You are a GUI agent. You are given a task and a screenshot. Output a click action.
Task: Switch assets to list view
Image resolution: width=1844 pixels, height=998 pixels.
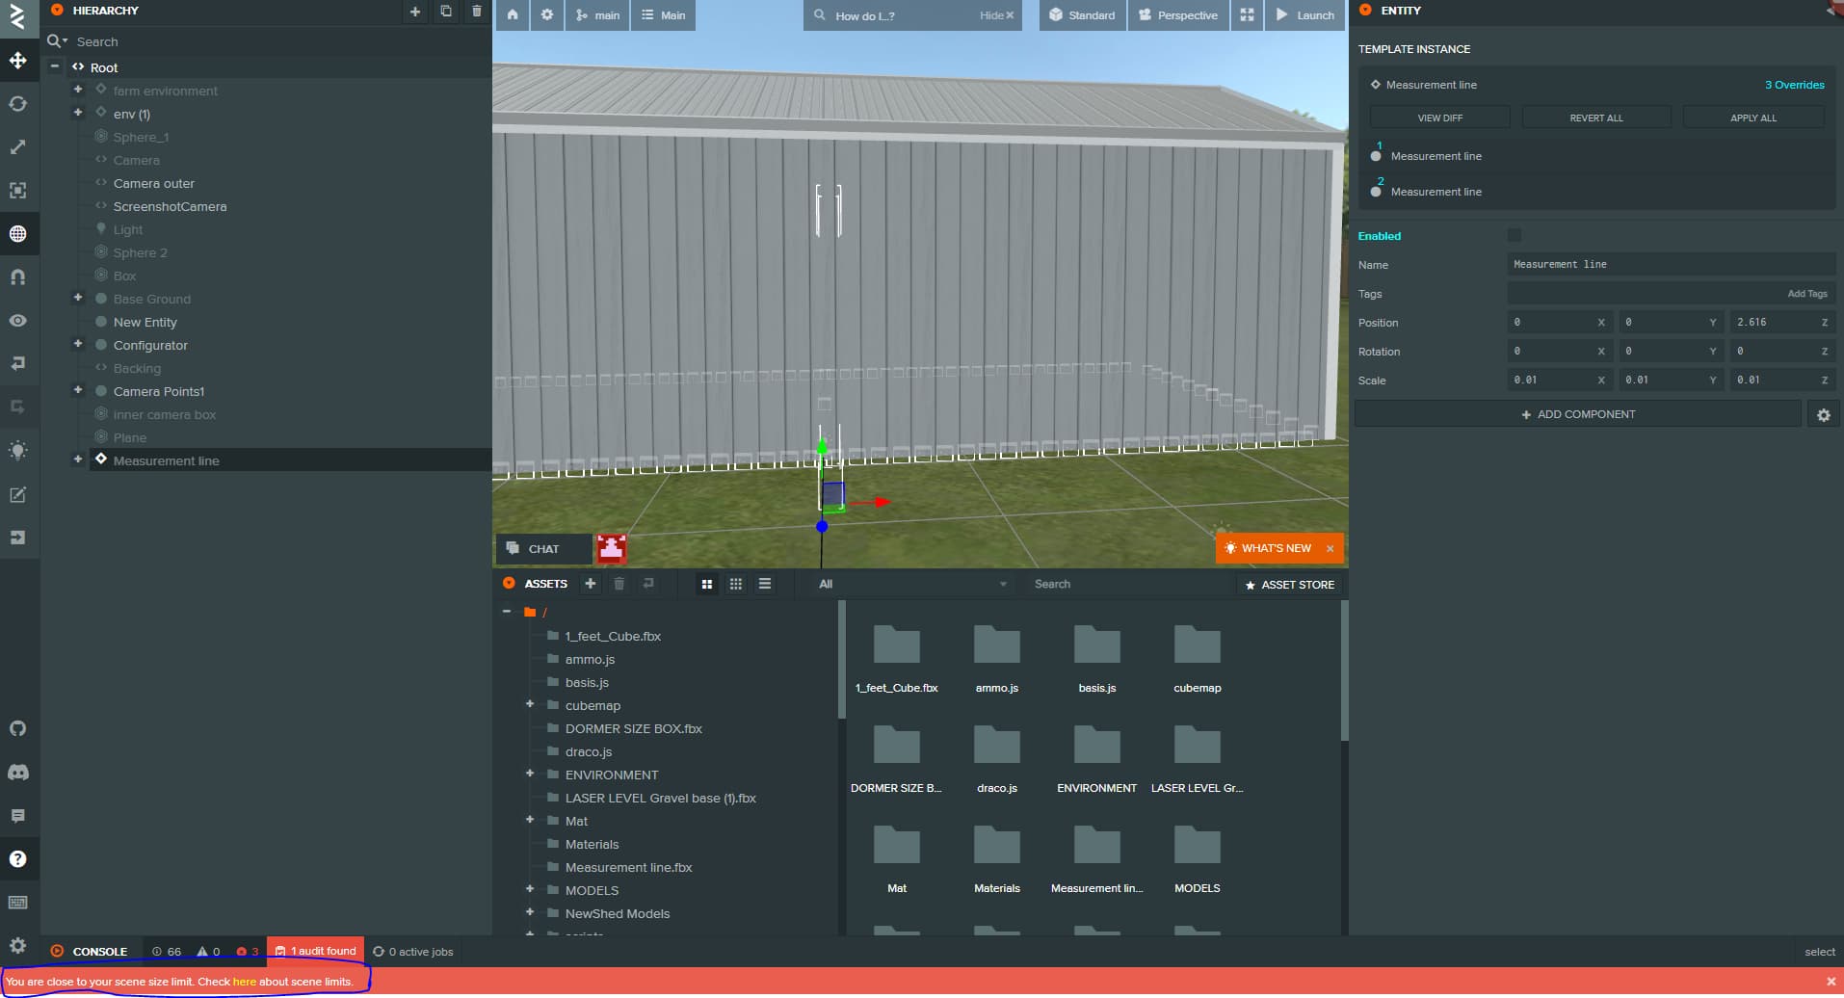764,584
